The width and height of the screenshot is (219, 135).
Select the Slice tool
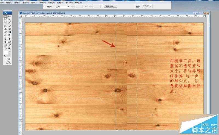[10, 22]
